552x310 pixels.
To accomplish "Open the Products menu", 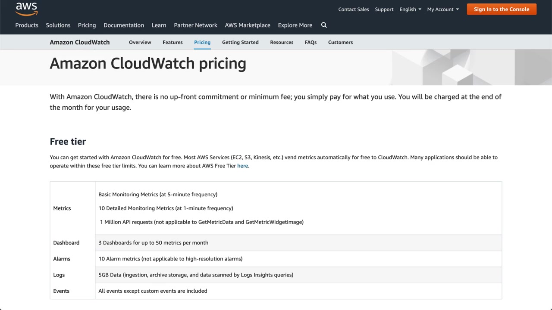I will click(27, 25).
